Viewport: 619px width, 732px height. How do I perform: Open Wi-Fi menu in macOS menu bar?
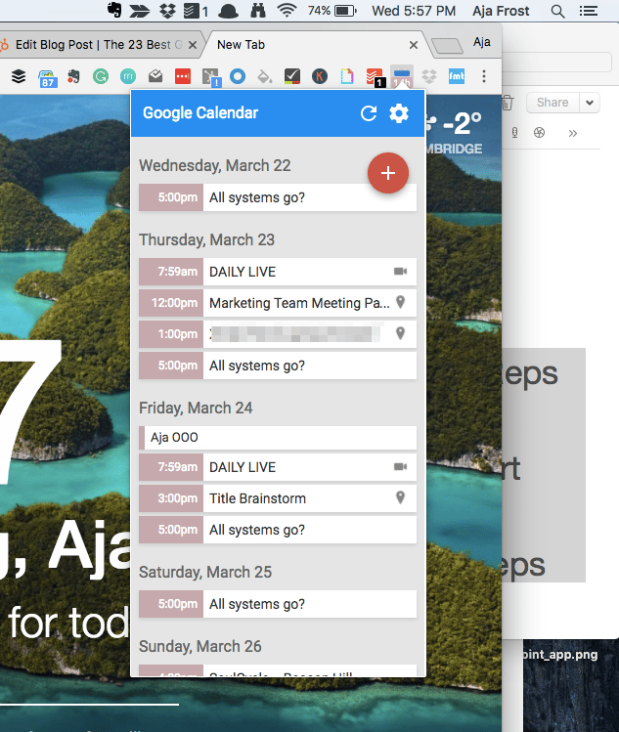pos(287,12)
